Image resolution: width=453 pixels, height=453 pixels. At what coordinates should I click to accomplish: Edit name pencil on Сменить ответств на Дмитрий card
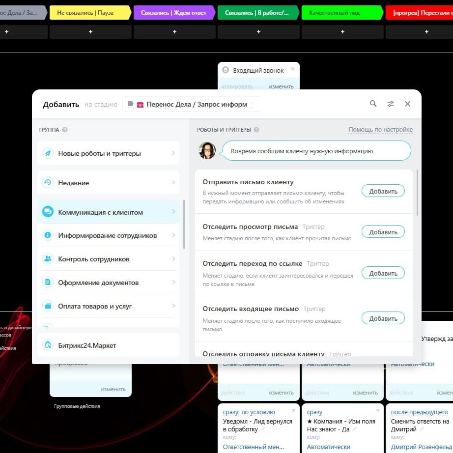click(422, 429)
